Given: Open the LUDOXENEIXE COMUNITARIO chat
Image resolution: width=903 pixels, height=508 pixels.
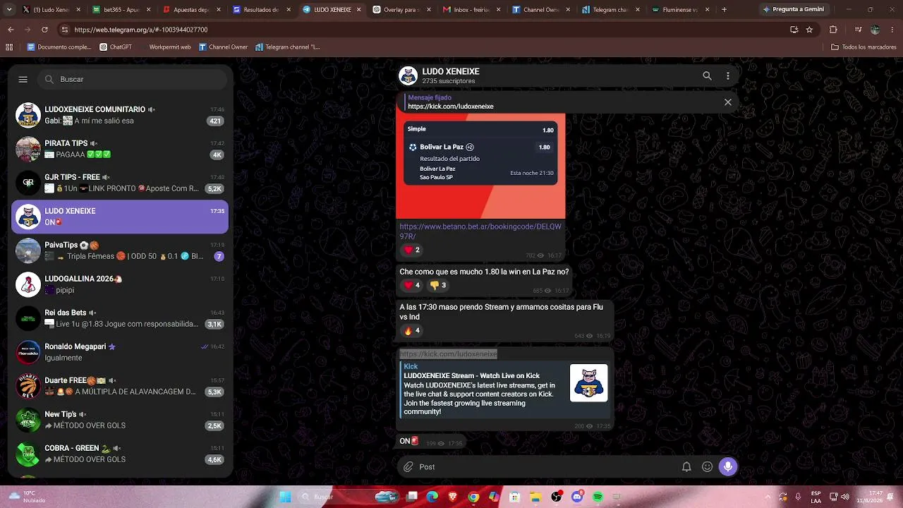Looking at the screenshot, I should [120, 115].
